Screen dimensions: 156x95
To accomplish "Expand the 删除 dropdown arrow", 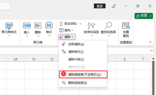I will coord(38,36).
